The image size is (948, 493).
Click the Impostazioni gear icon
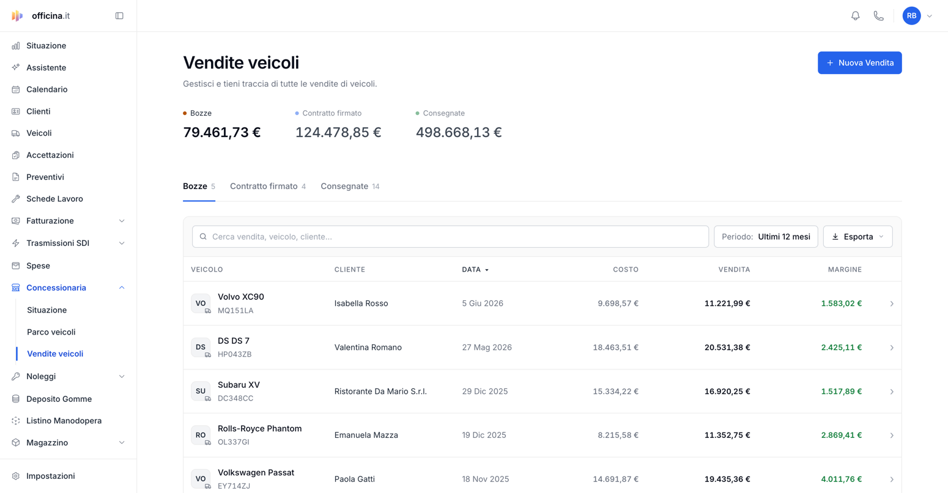[16, 476]
